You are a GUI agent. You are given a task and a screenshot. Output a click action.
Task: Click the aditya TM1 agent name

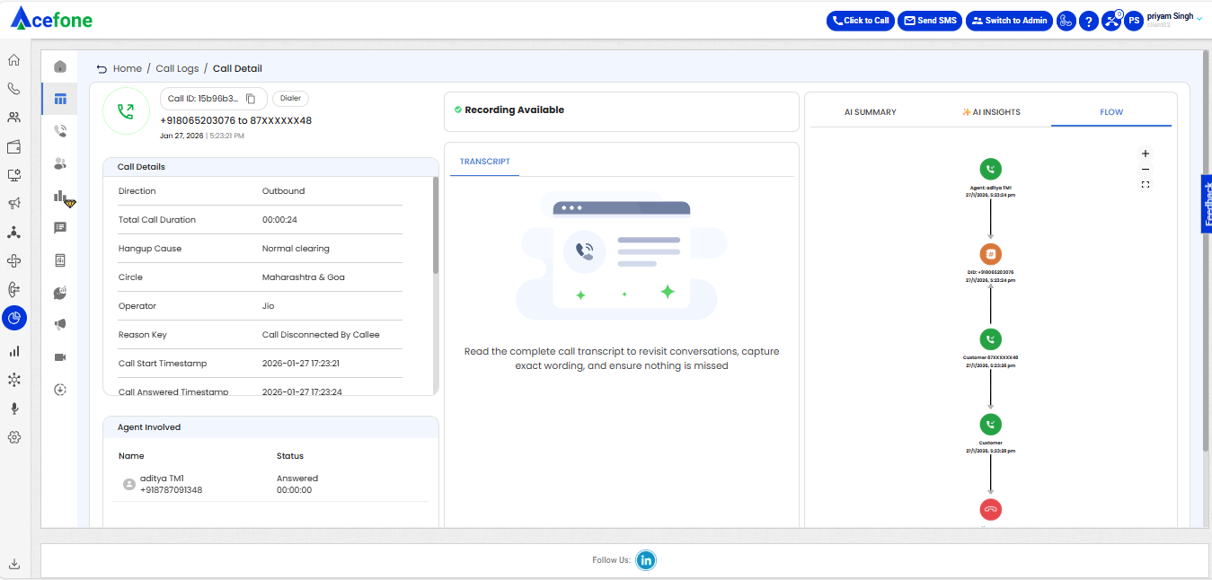[162, 479]
